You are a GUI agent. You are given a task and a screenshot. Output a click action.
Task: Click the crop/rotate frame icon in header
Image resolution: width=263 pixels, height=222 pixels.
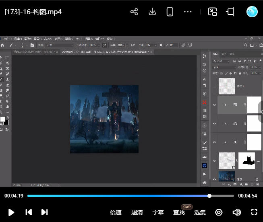(230, 12)
